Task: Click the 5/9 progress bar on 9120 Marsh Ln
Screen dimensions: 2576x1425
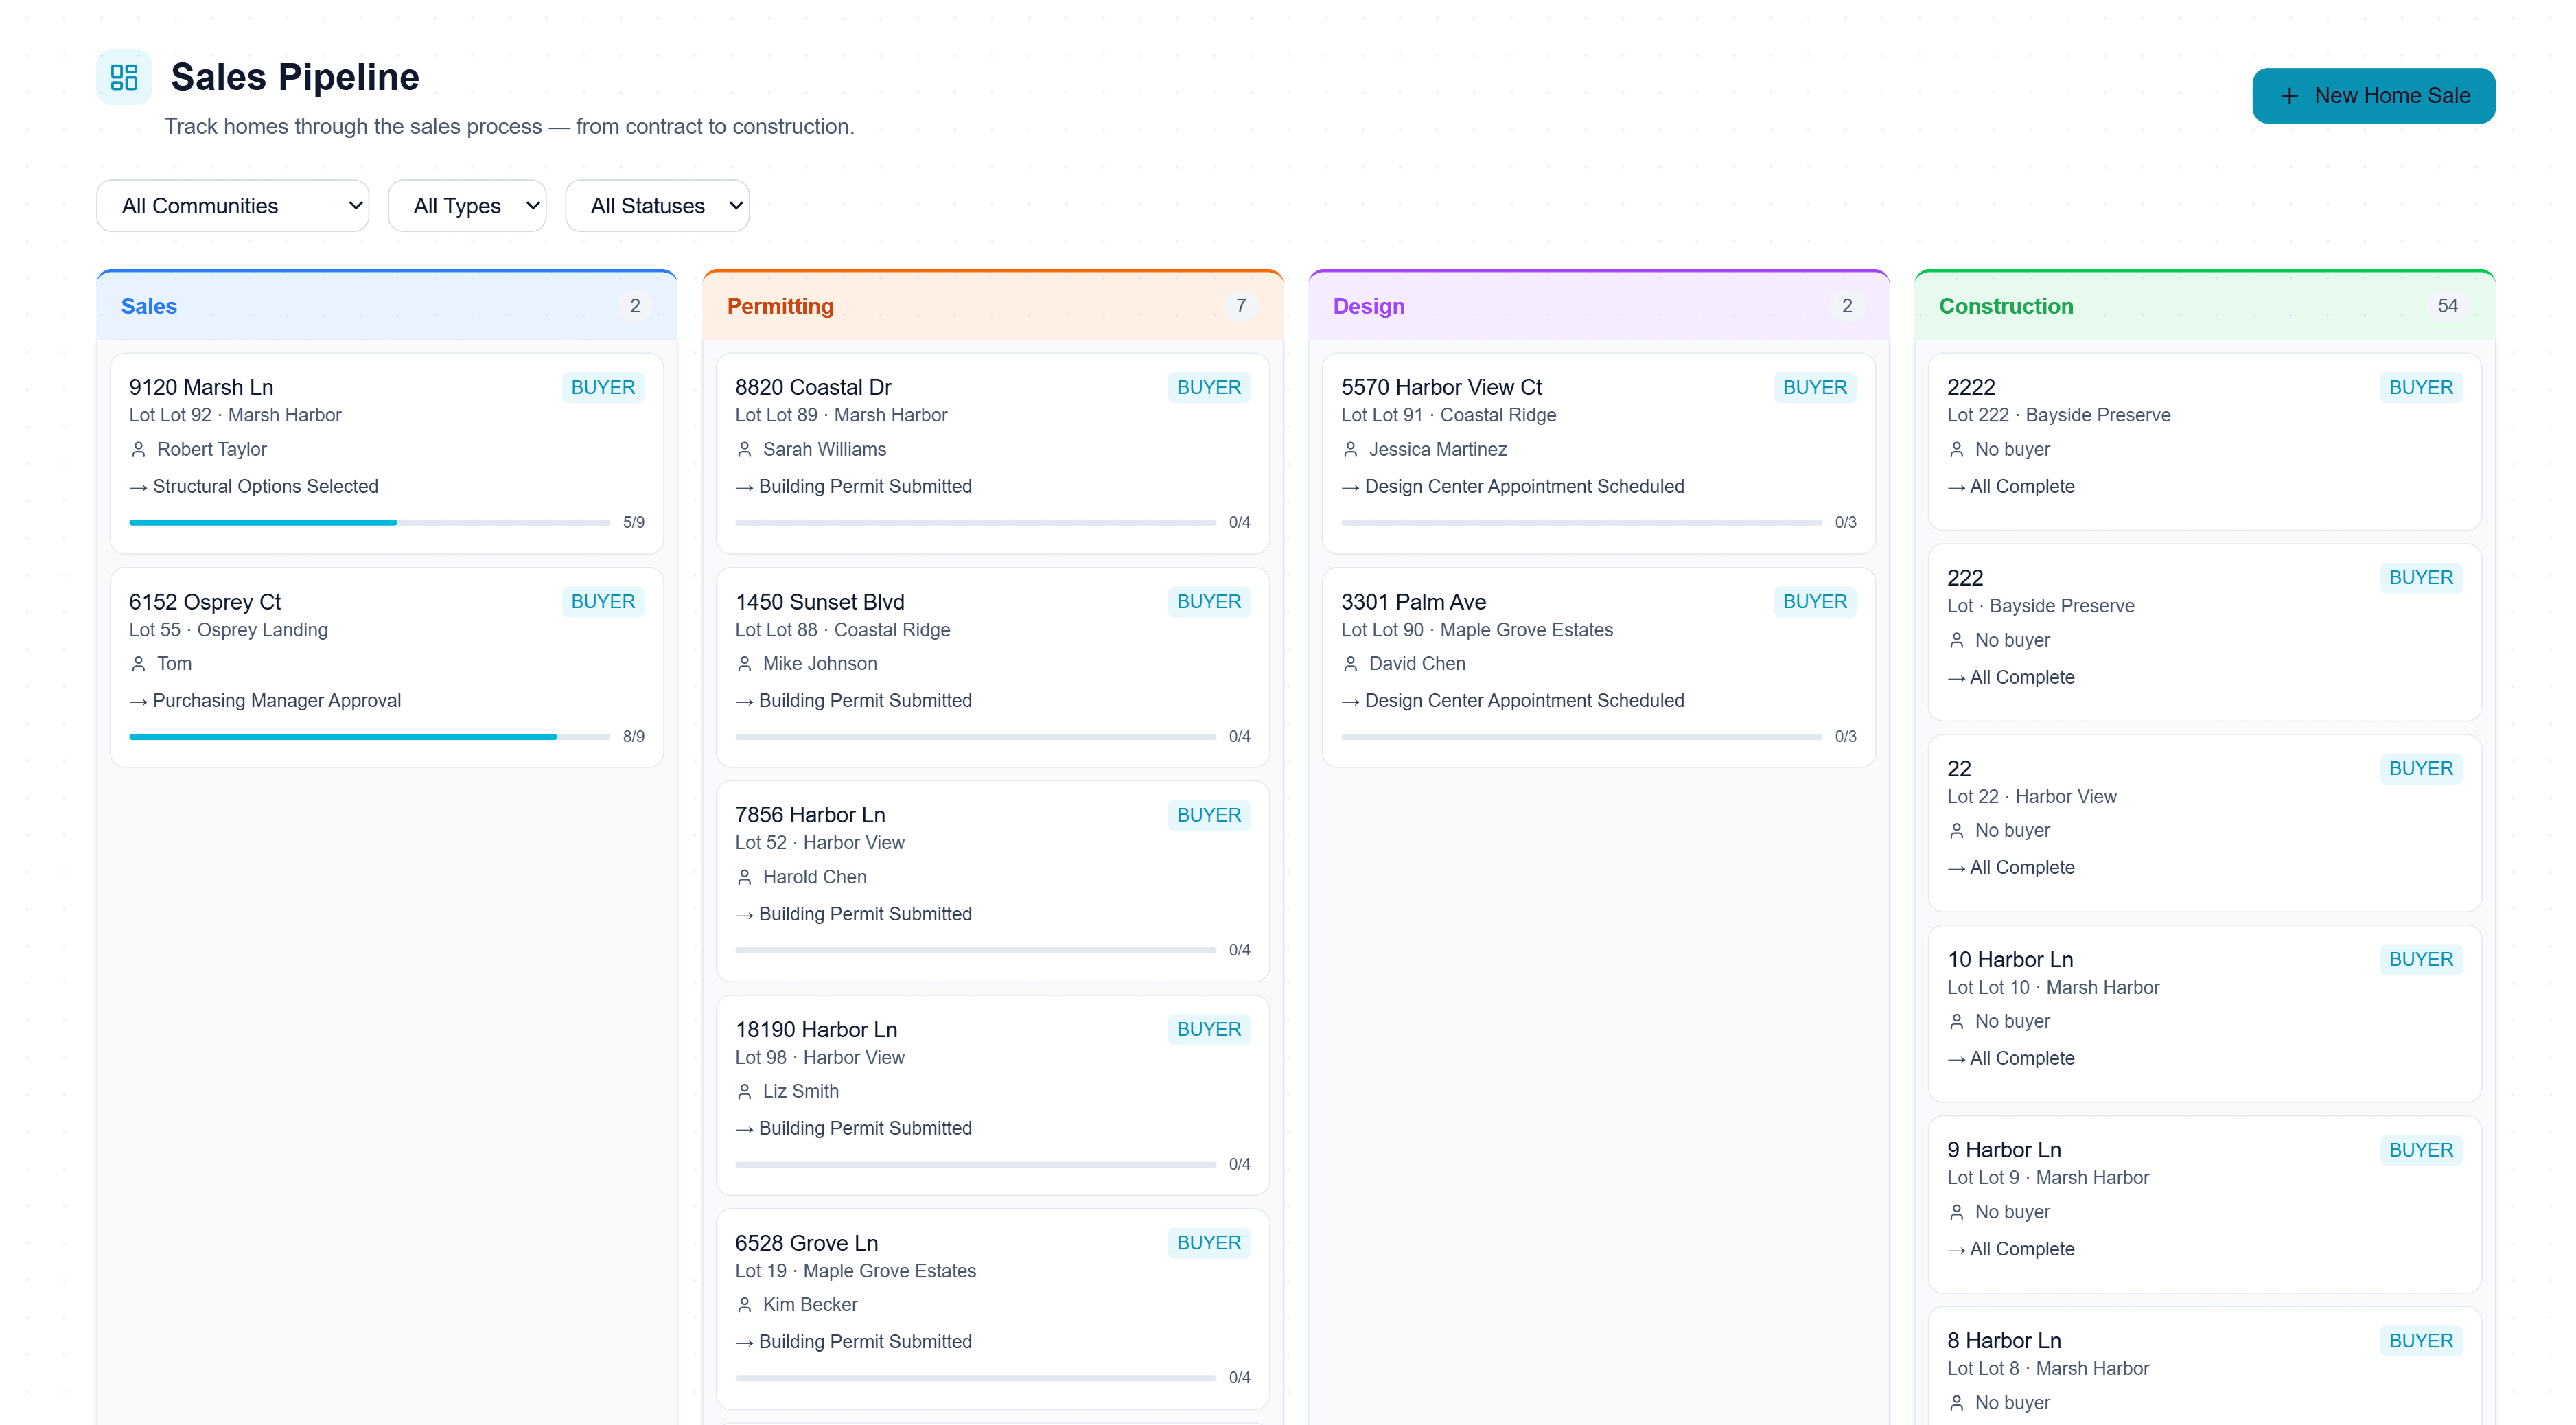Action: point(369,522)
